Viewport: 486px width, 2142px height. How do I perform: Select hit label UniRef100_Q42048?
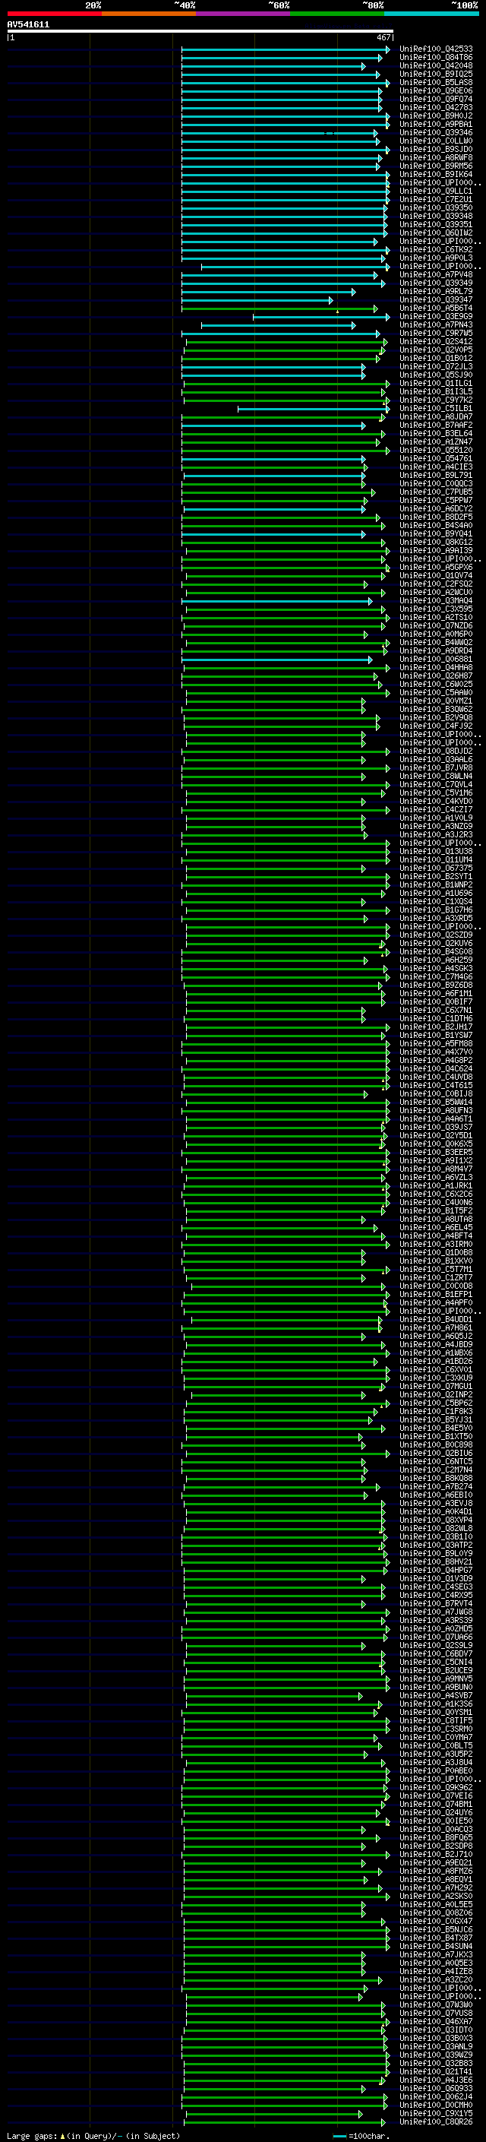click(435, 65)
